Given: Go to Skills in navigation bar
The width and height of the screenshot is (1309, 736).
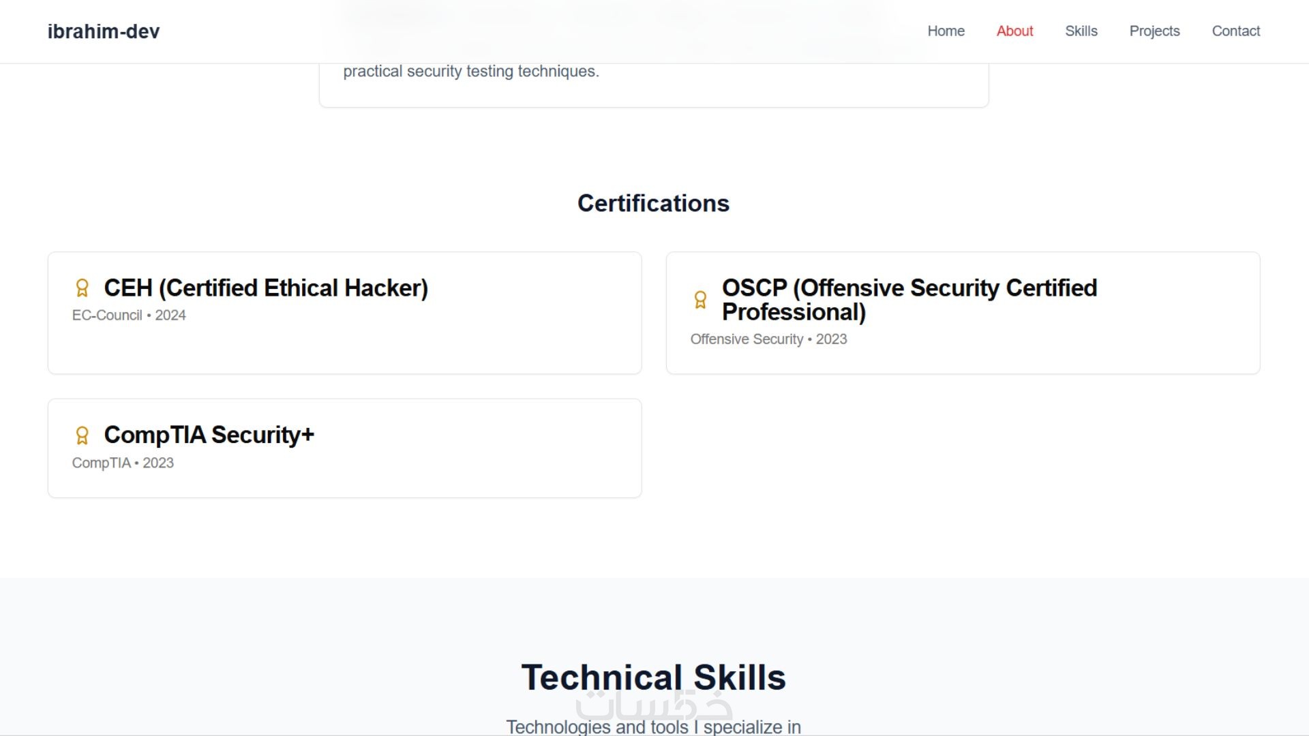Looking at the screenshot, I should (x=1081, y=31).
